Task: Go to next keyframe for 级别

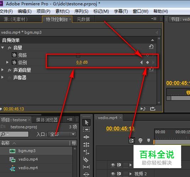Action: coord(153,63)
